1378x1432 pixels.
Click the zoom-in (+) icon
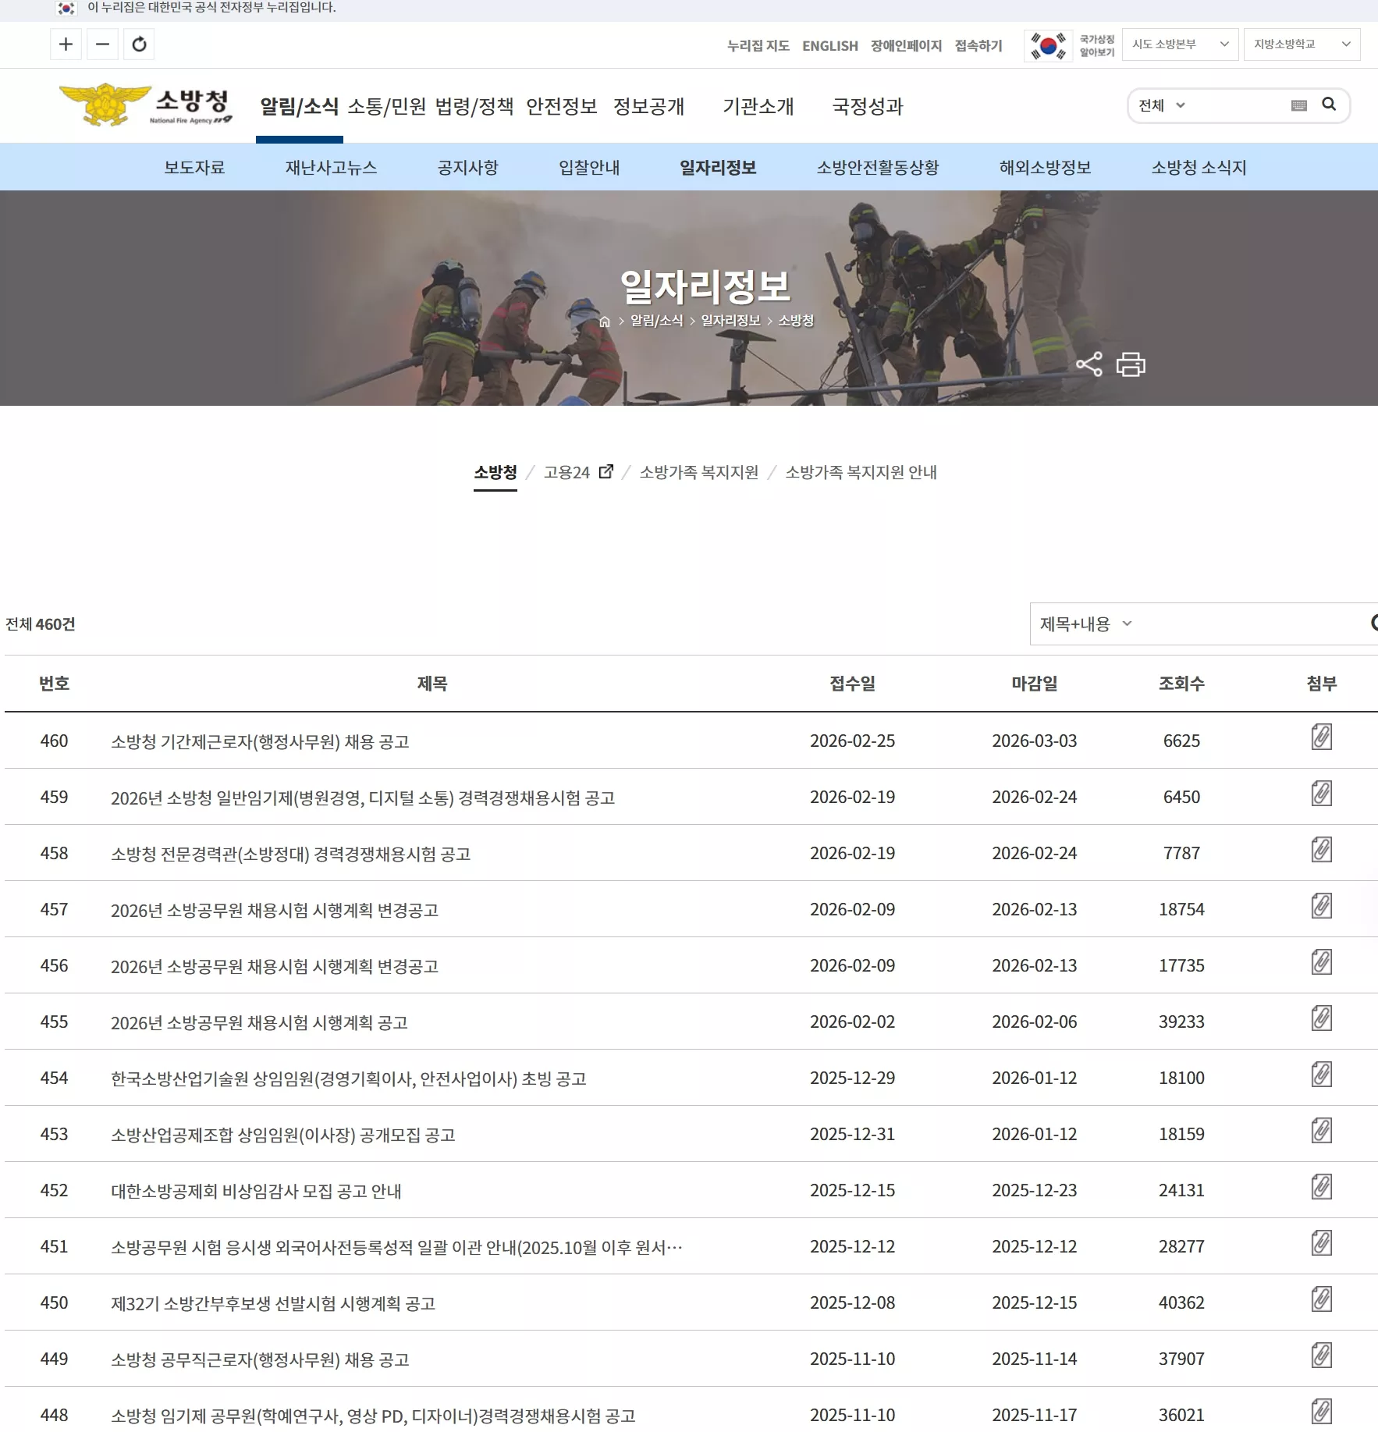66,44
